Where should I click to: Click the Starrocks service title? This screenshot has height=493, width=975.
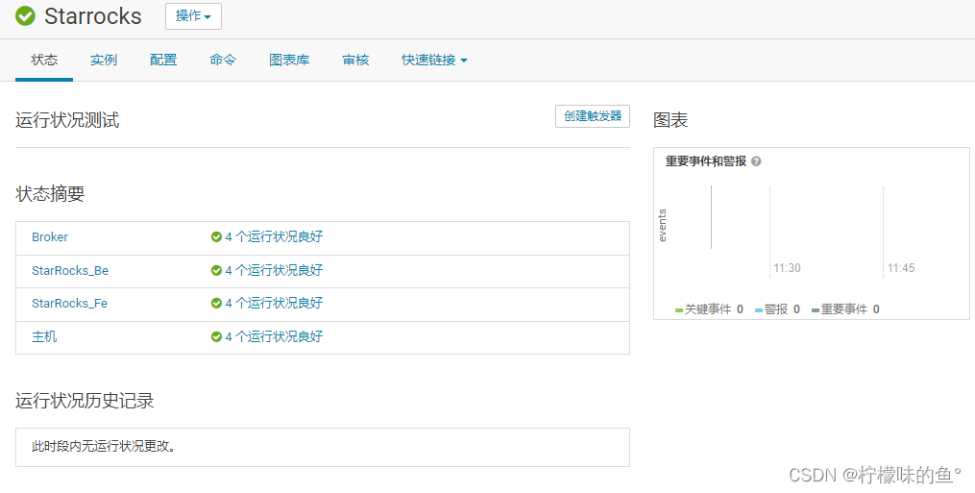coord(92,16)
